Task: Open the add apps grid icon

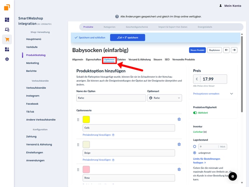Action: [x=7, y=49]
